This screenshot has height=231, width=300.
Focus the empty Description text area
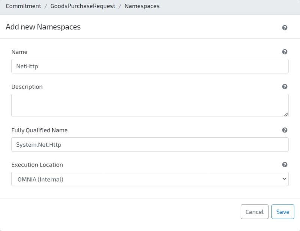click(150, 105)
